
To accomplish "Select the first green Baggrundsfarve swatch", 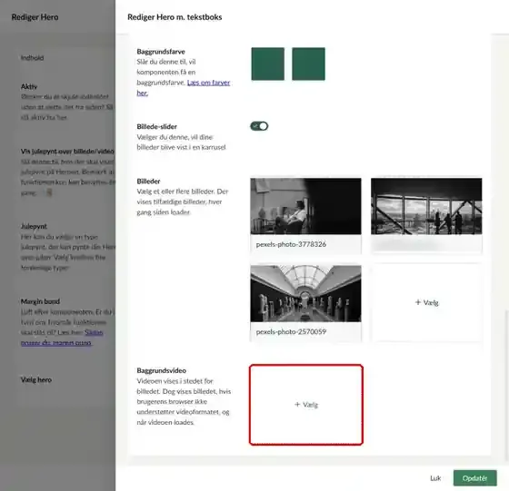I will [268, 64].
